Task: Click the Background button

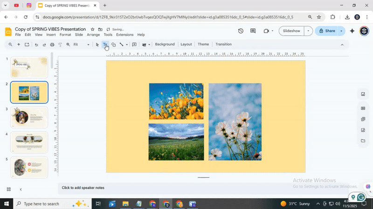Action: (165, 45)
